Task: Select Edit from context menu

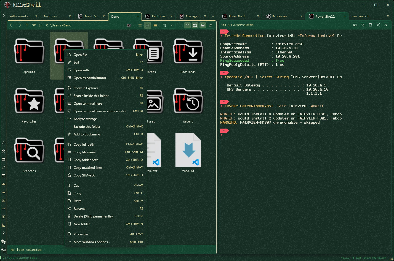Action: click(x=105, y=62)
